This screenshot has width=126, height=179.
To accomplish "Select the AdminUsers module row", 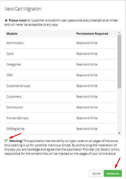I will pos(61,43).
